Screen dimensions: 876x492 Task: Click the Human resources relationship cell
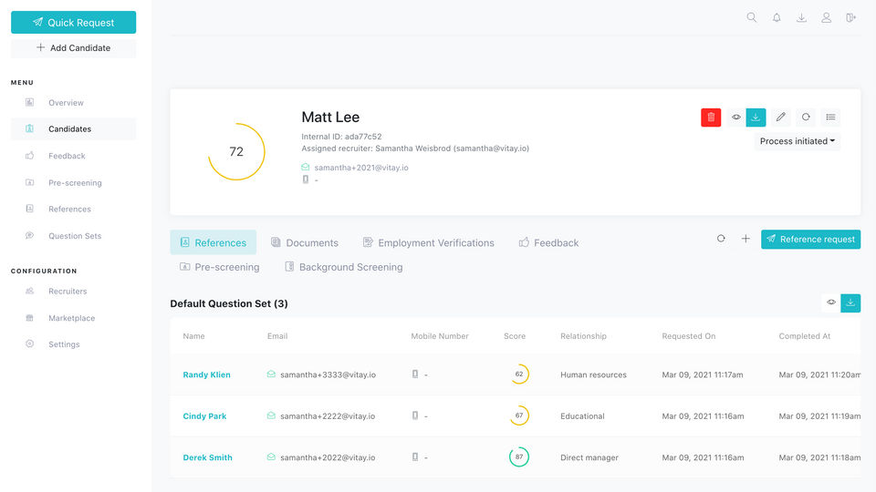(593, 374)
